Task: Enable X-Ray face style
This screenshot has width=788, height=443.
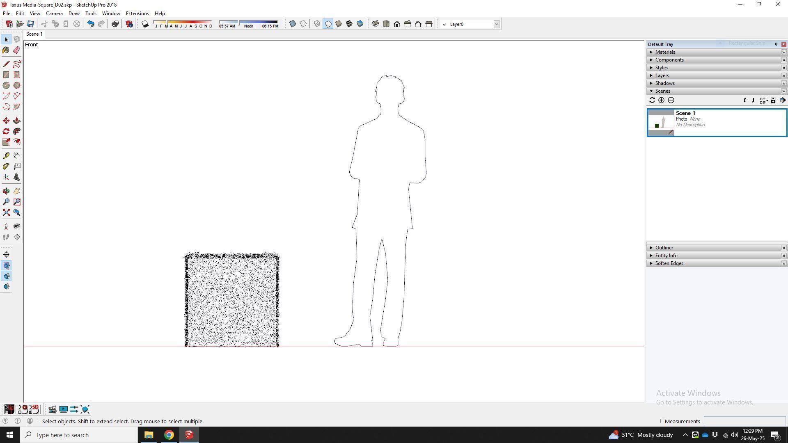Action: 293,24
